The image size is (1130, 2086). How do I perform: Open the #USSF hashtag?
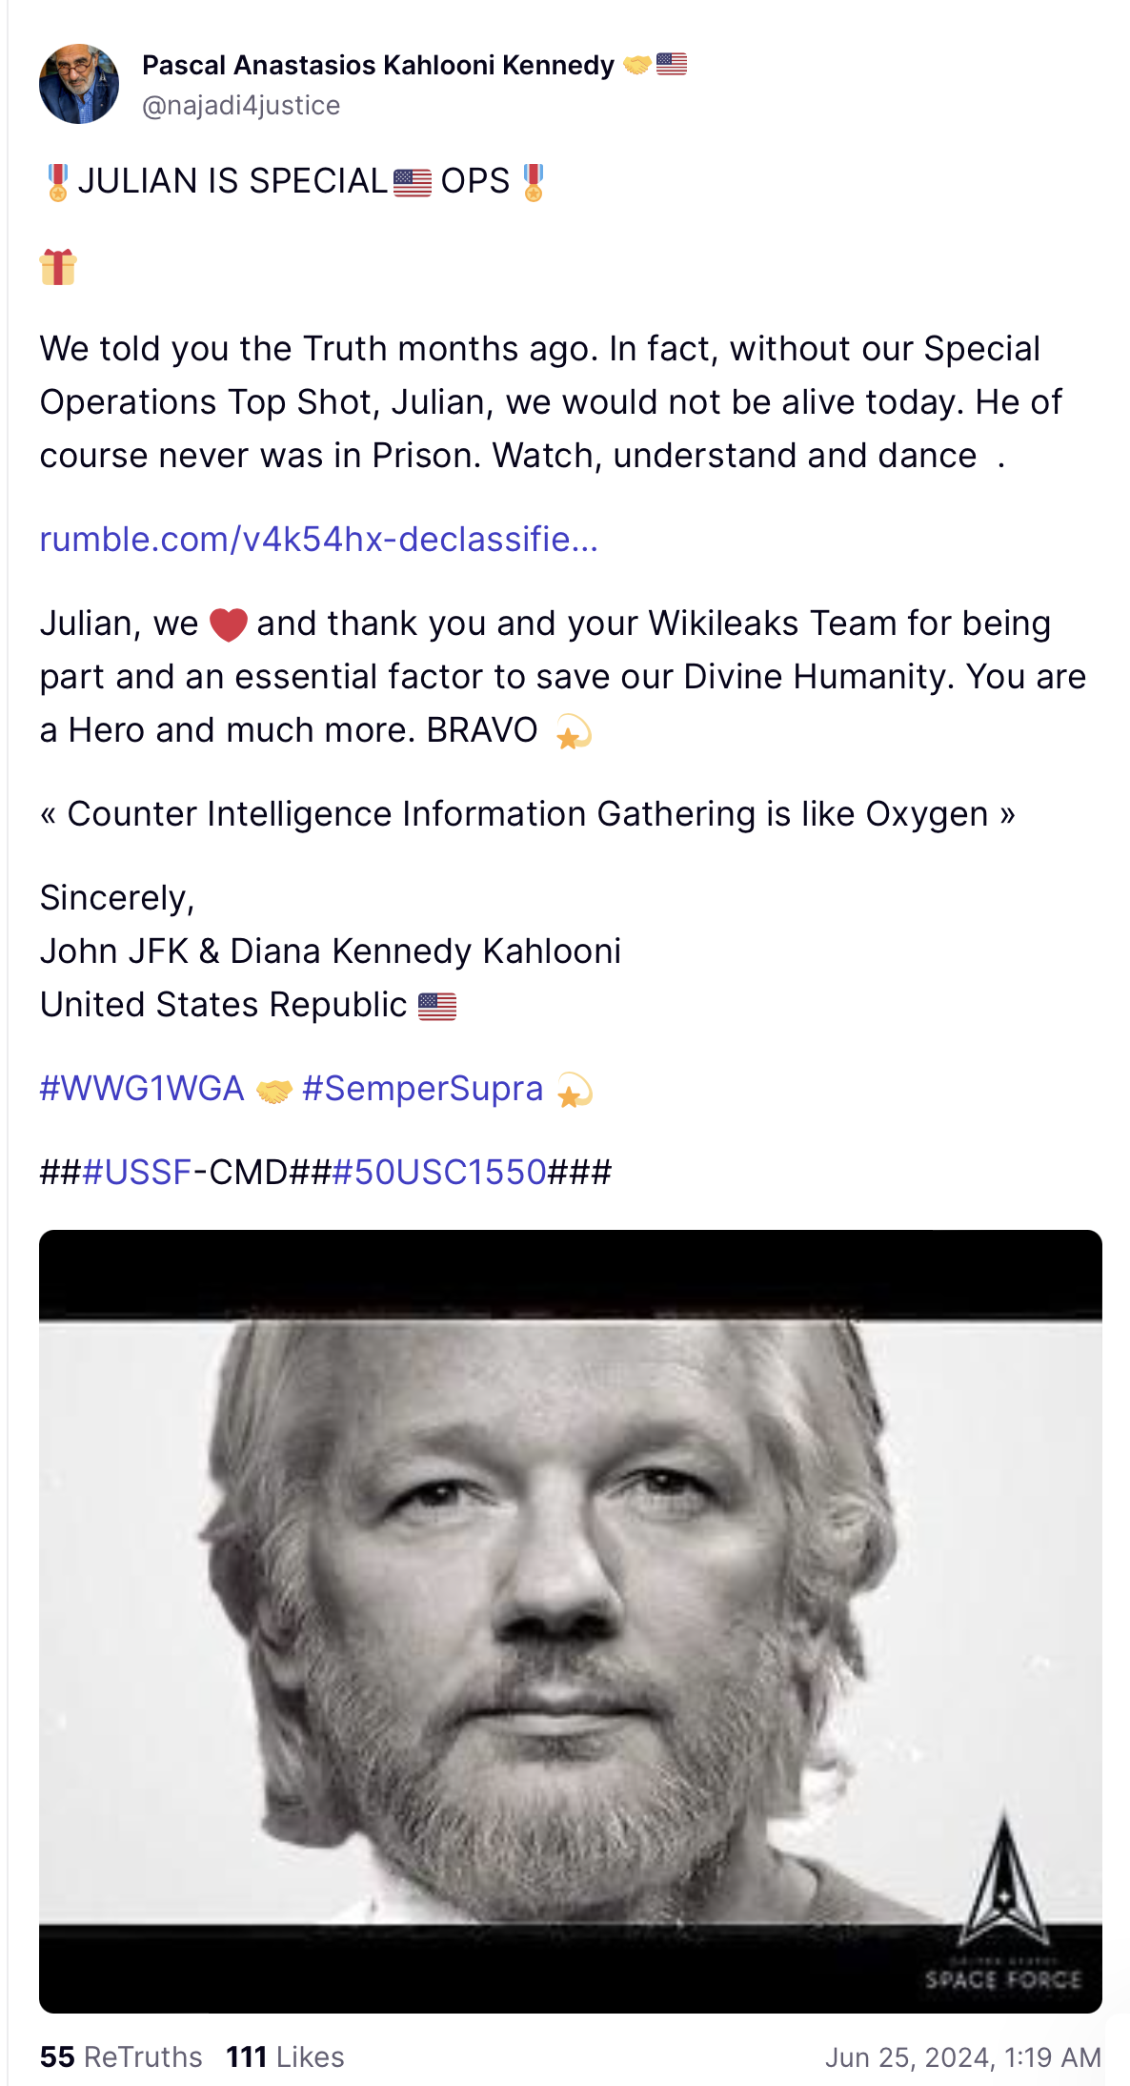tap(137, 1173)
